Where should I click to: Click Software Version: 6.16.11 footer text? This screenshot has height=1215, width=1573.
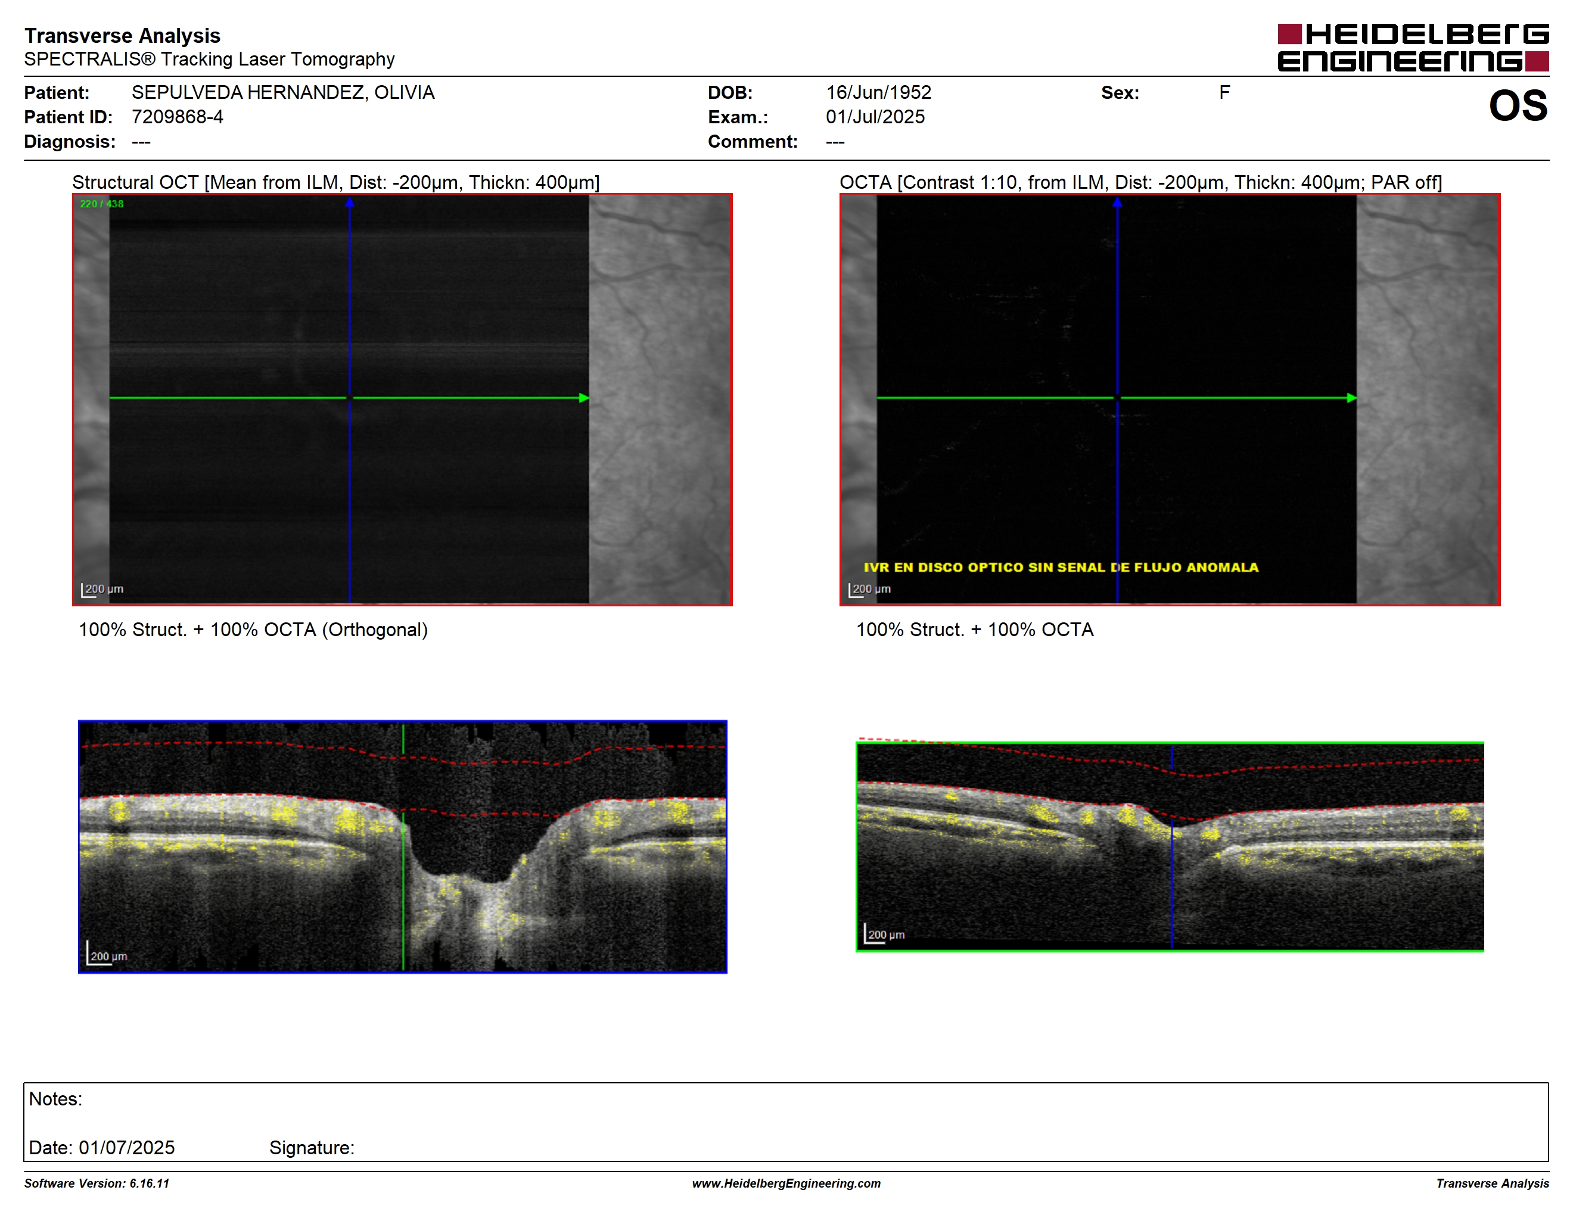(x=97, y=1183)
